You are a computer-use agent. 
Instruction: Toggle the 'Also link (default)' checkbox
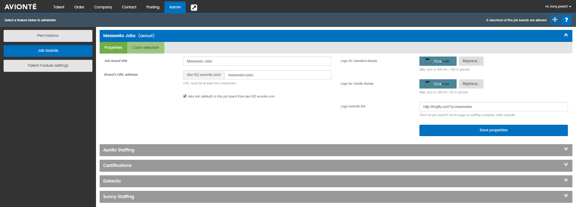click(185, 96)
